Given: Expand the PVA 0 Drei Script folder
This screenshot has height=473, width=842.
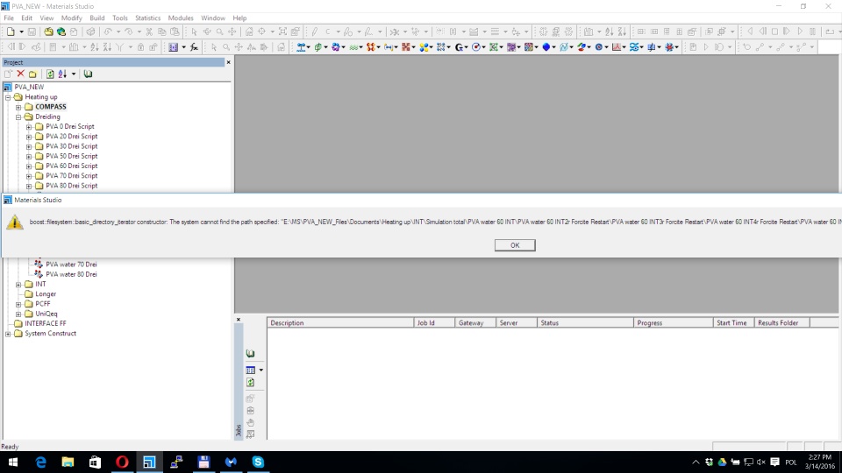Looking at the screenshot, I should [29, 126].
